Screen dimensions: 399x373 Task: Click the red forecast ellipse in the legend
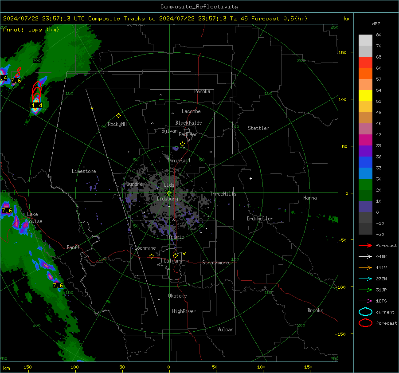[x=365, y=323]
